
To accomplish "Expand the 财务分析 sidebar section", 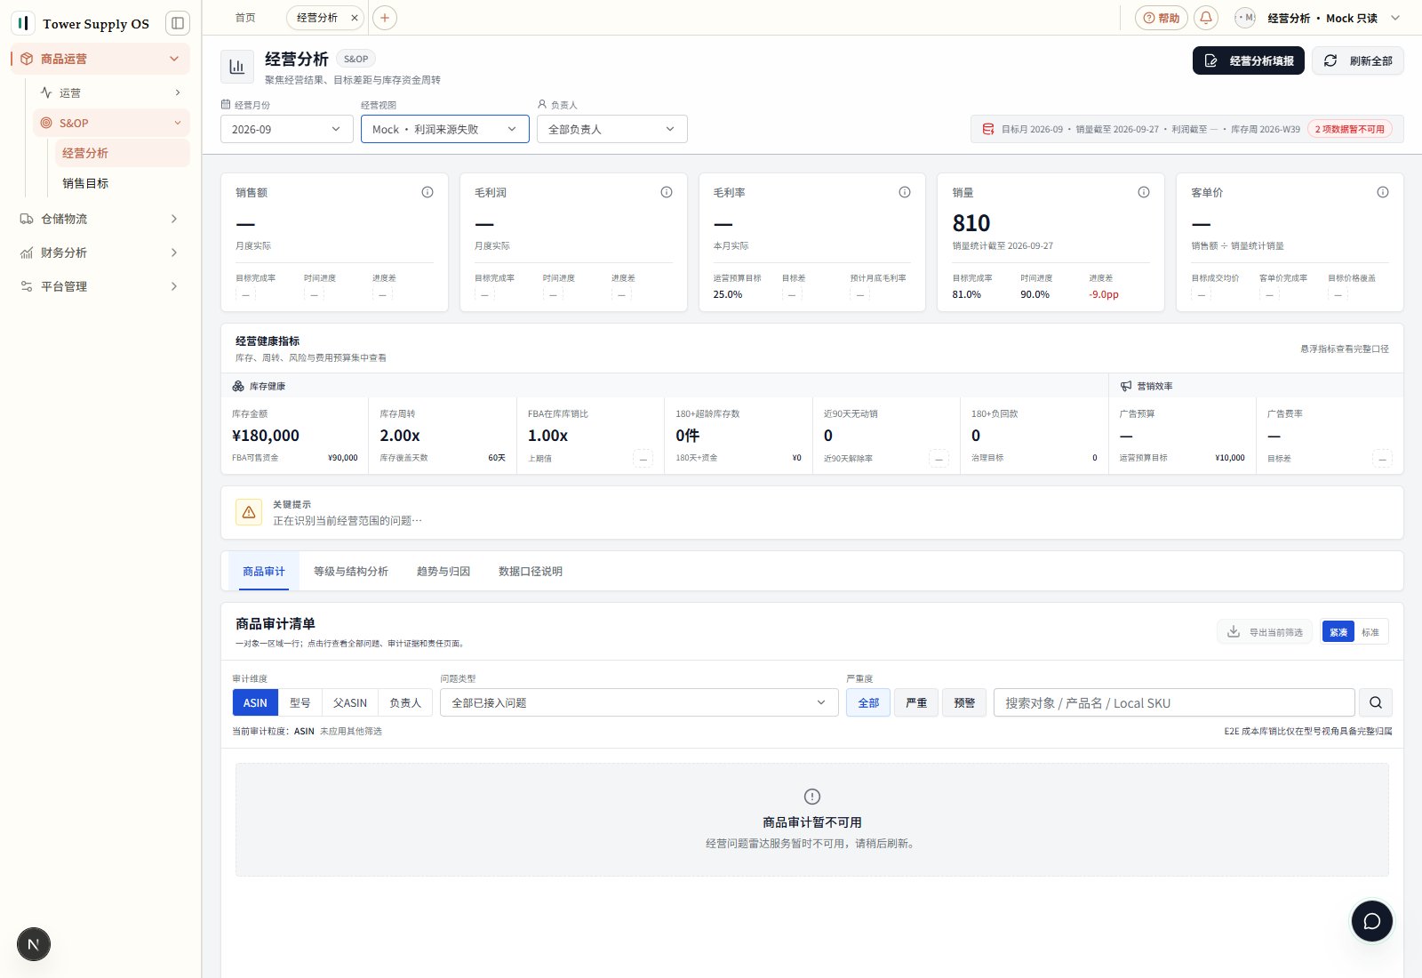I will click(100, 253).
